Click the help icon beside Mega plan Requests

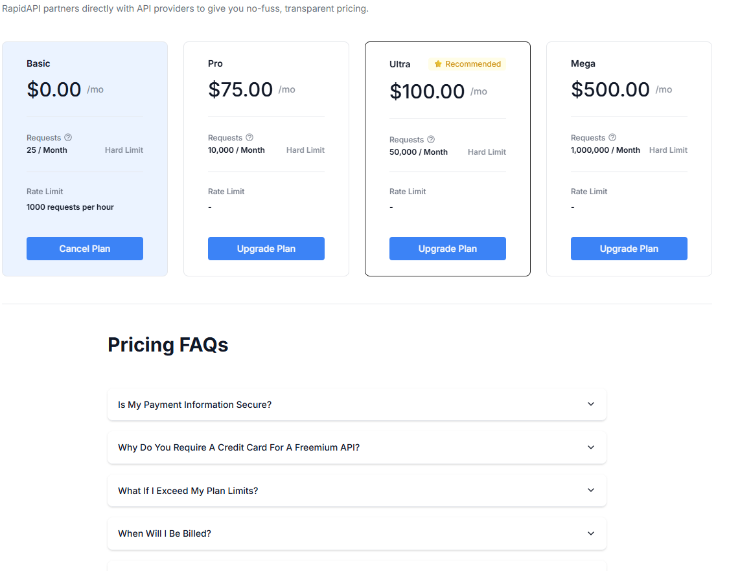click(612, 138)
